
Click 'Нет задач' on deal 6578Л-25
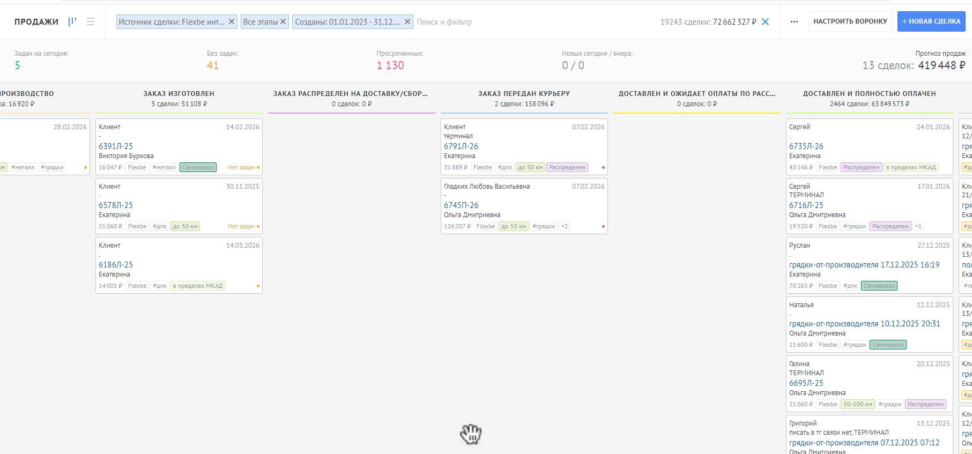click(x=241, y=226)
